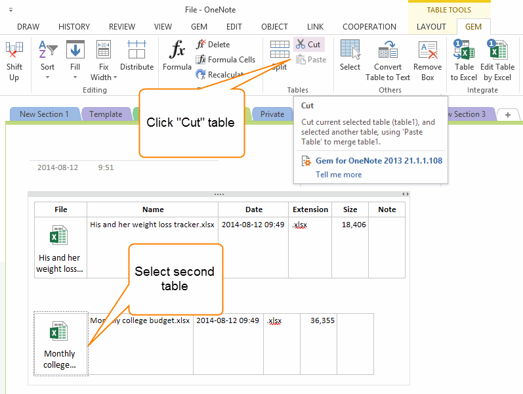
Task: Open the LINK ribbon tab
Action: tap(315, 27)
